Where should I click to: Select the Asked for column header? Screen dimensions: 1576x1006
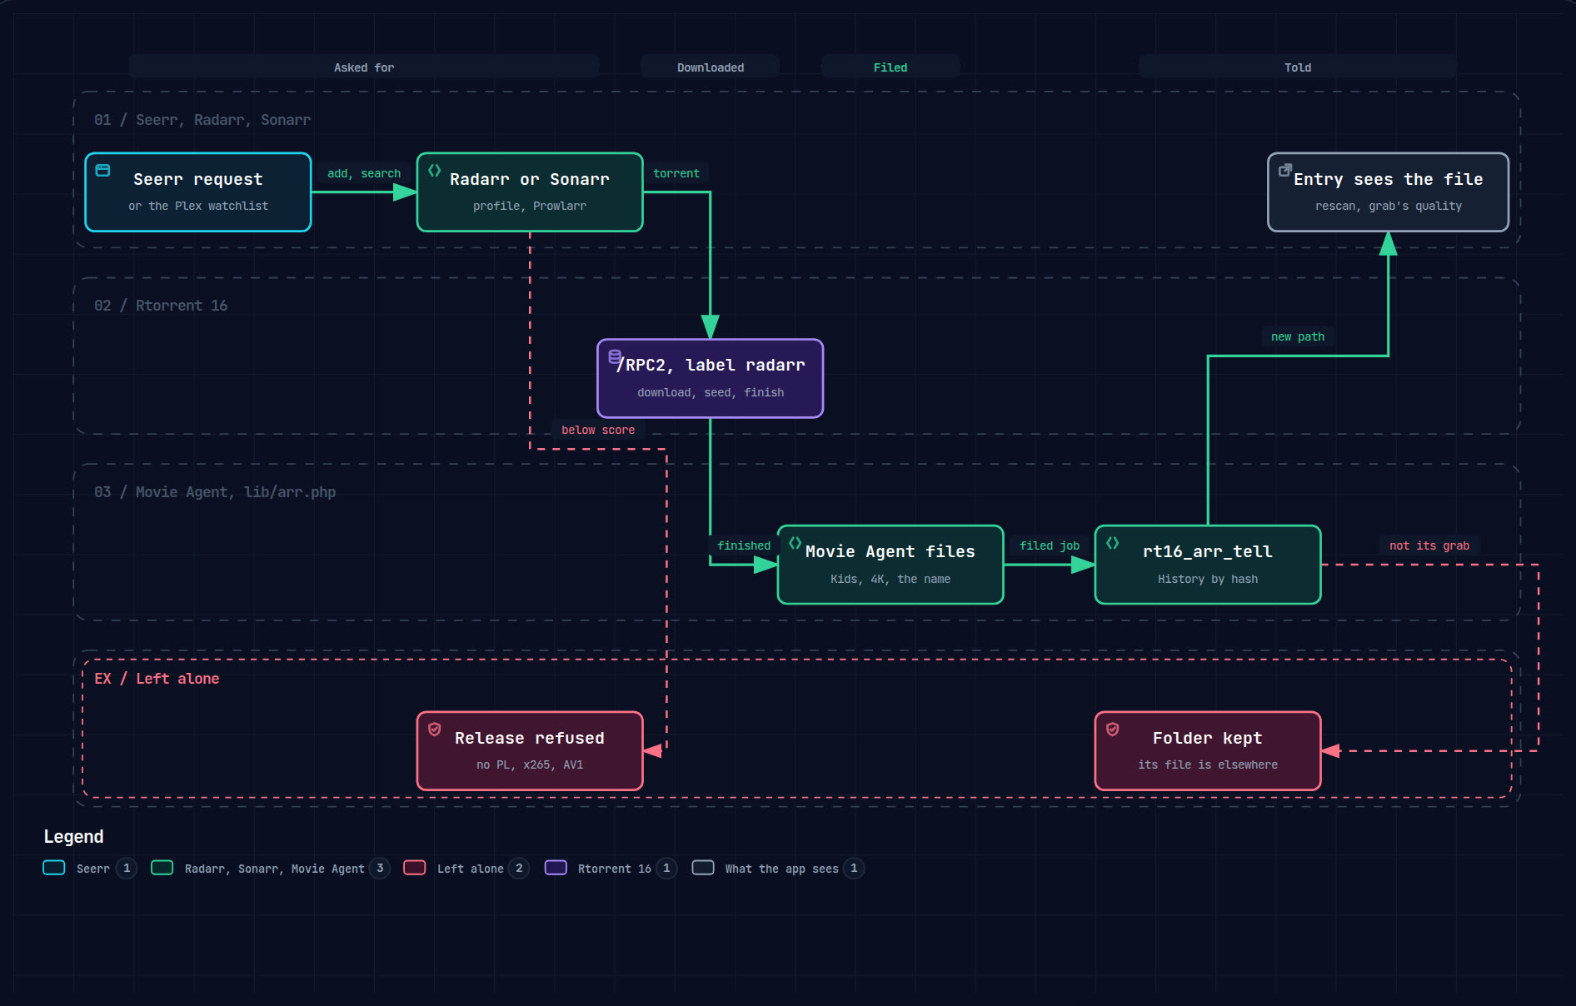[x=364, y=67]
